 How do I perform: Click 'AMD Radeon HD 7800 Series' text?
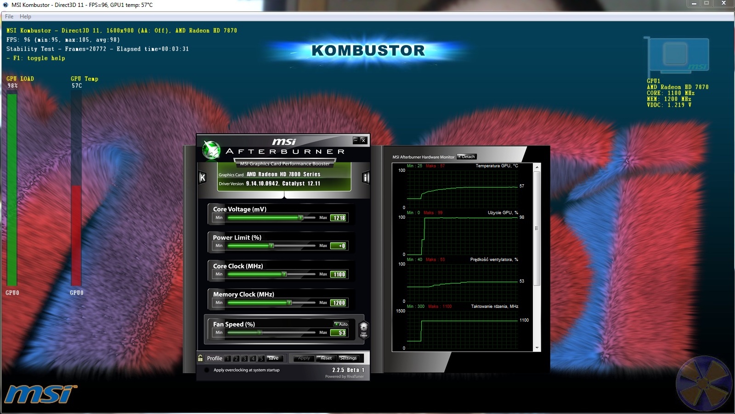coord(283,174)
